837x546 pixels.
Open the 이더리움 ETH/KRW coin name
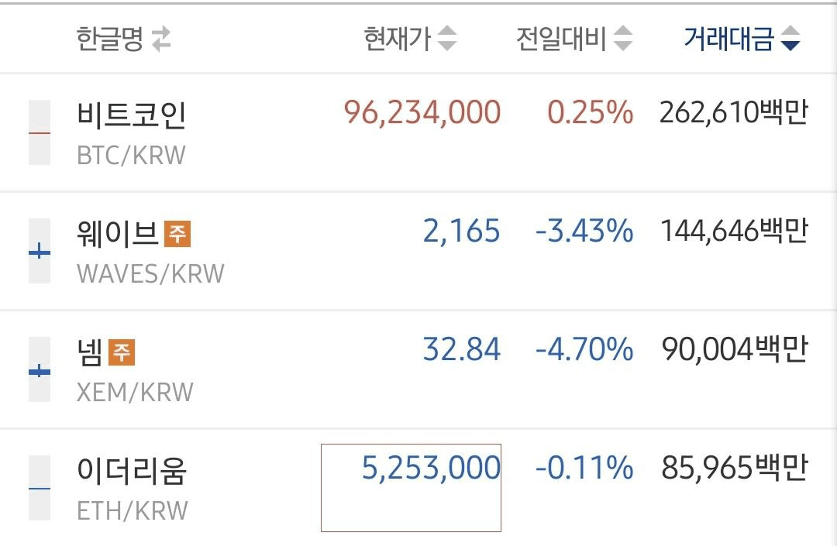coord(133,489)
